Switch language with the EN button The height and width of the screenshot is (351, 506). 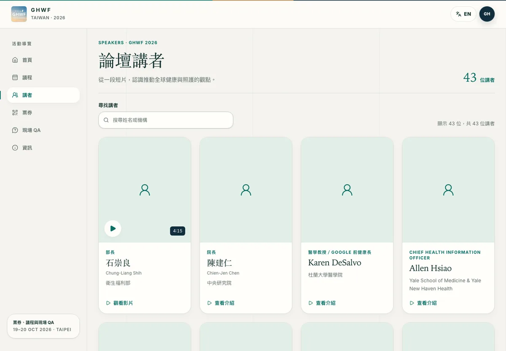pos(463,14)
